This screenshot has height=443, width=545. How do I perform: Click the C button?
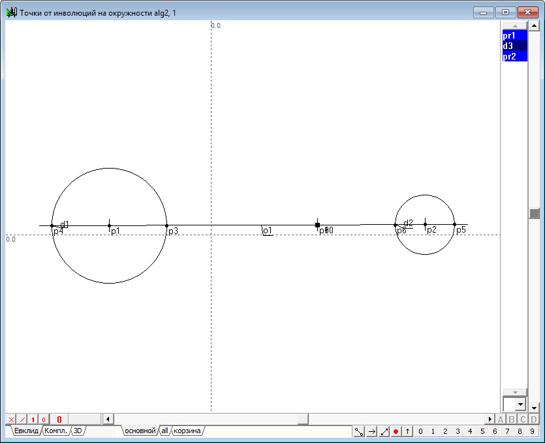coord(523,419)
